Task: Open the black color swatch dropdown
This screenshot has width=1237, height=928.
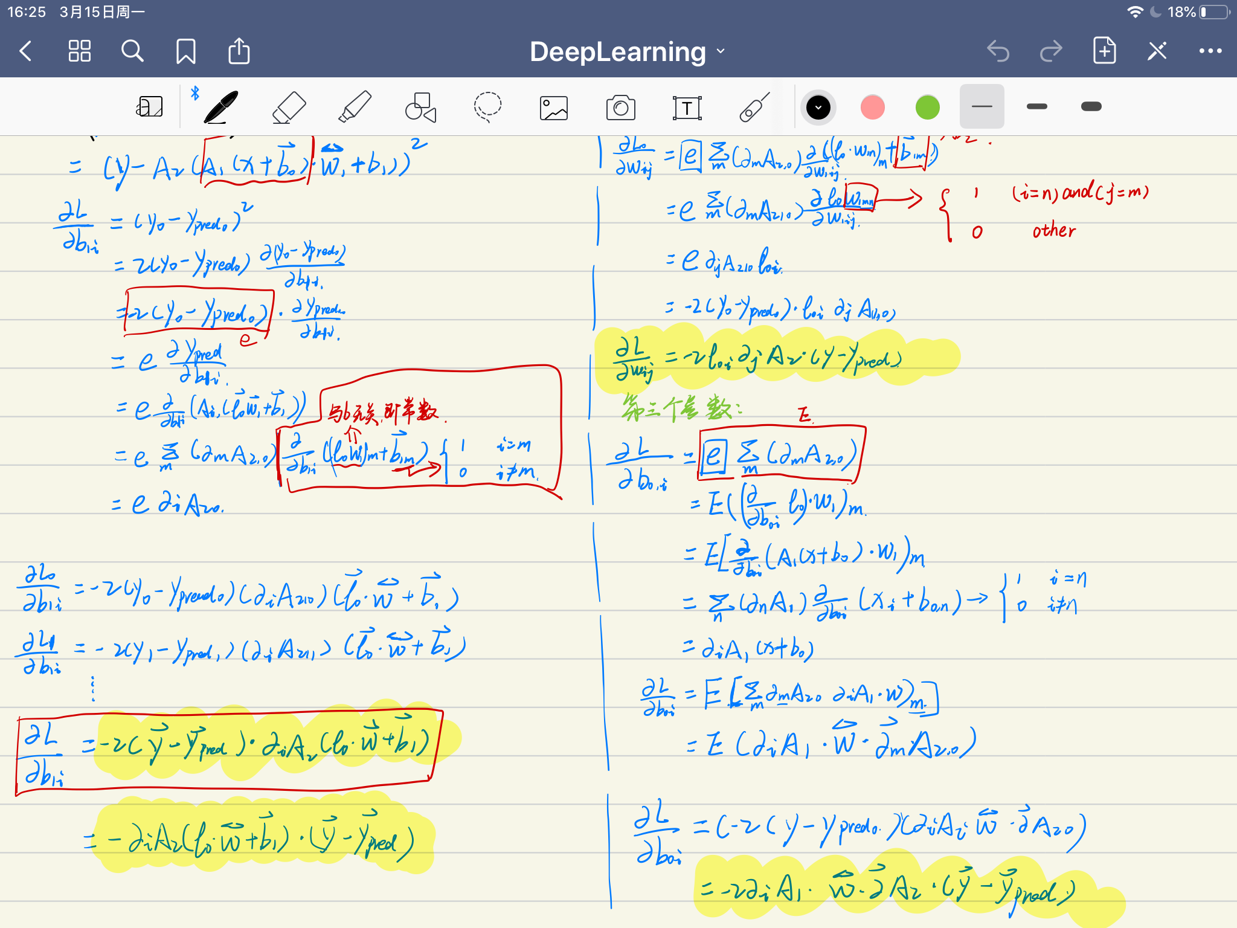Action: click(818, 108)
